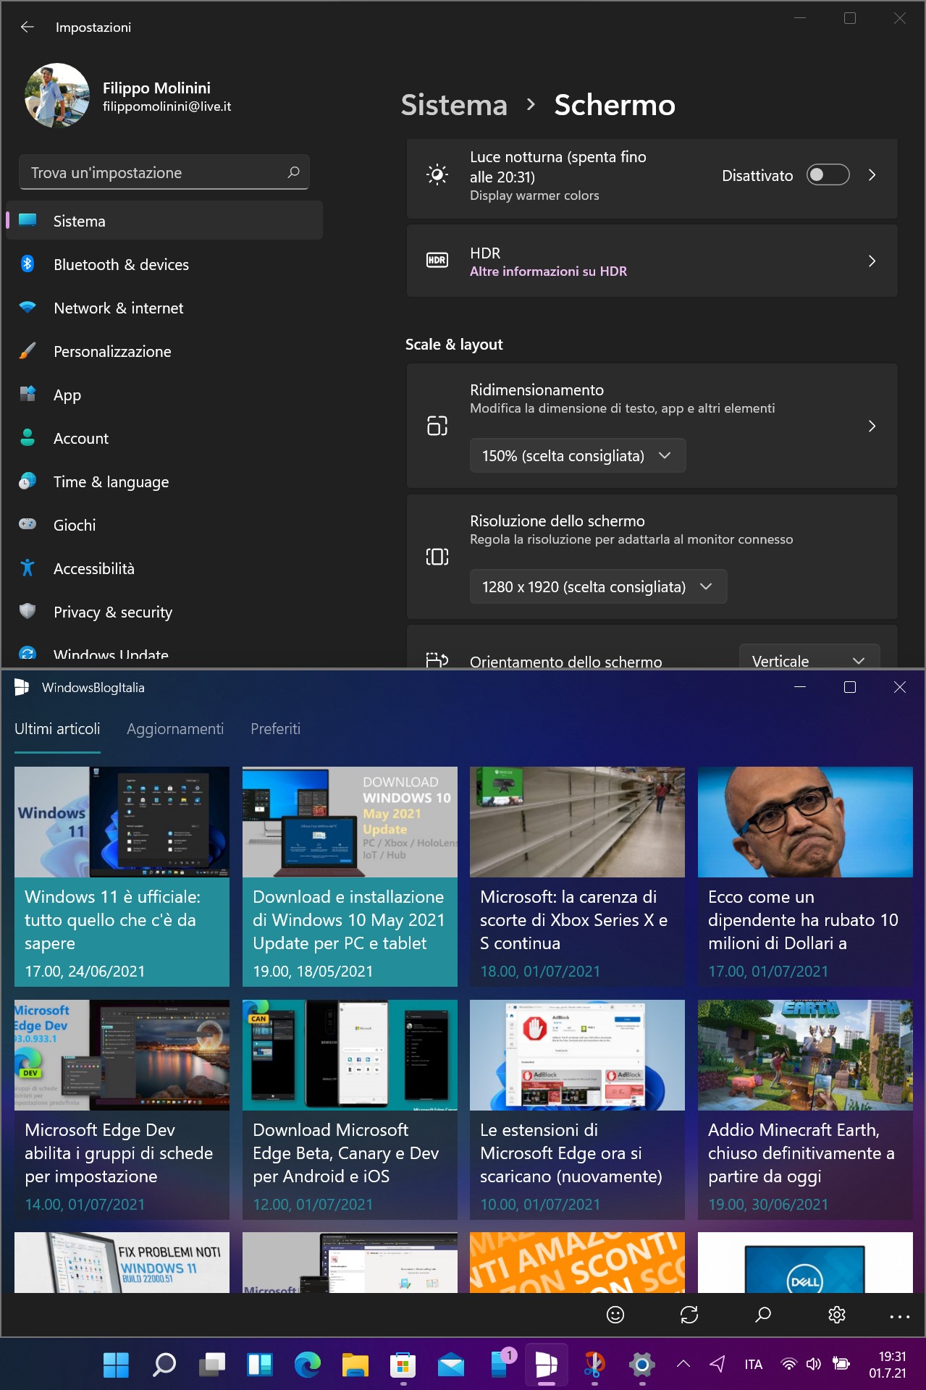
Task: Toggle the Luce notturna switch
Action: click(828, 175)
